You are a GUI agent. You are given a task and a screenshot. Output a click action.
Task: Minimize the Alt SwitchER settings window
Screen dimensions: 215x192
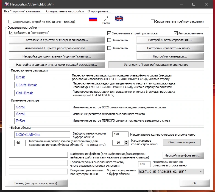click(182, 4)
